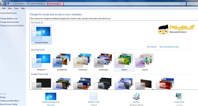Click Control Panel in the address breadcrumb
The image size is (198, 106).
18,4
